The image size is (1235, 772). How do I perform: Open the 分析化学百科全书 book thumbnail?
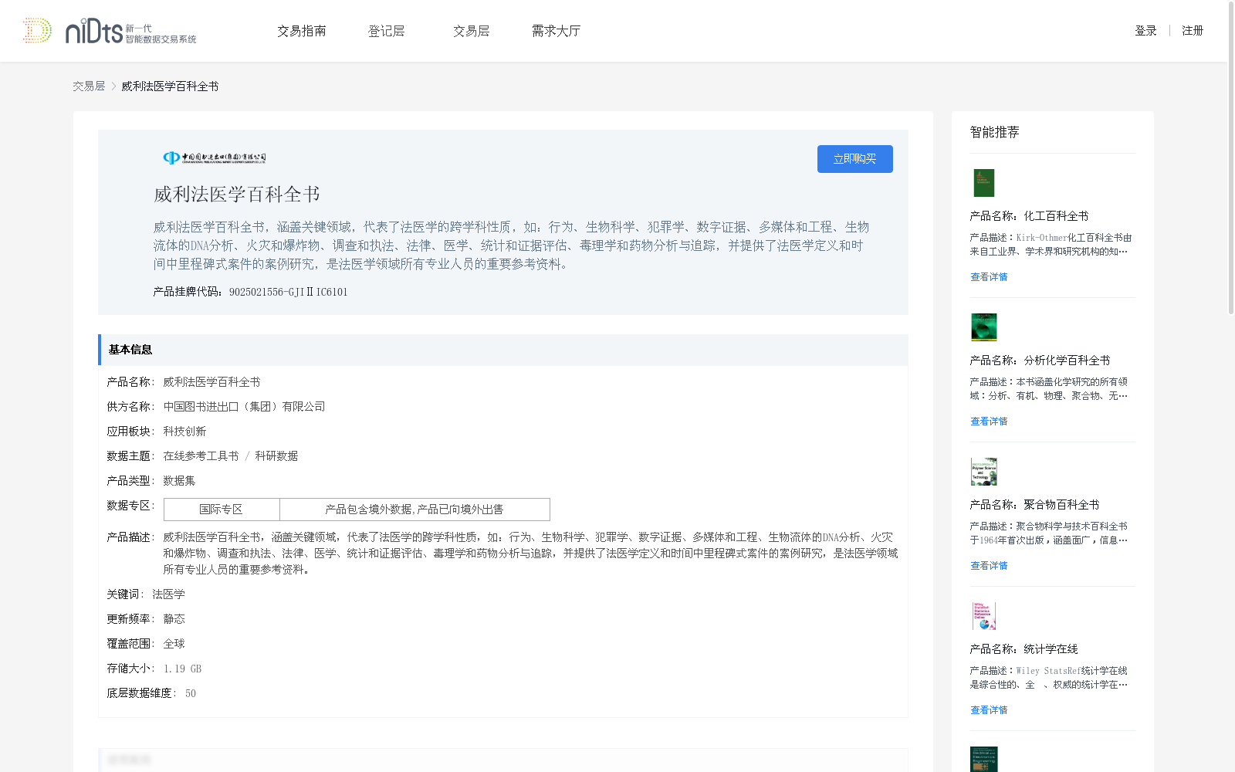coord(984,327)
